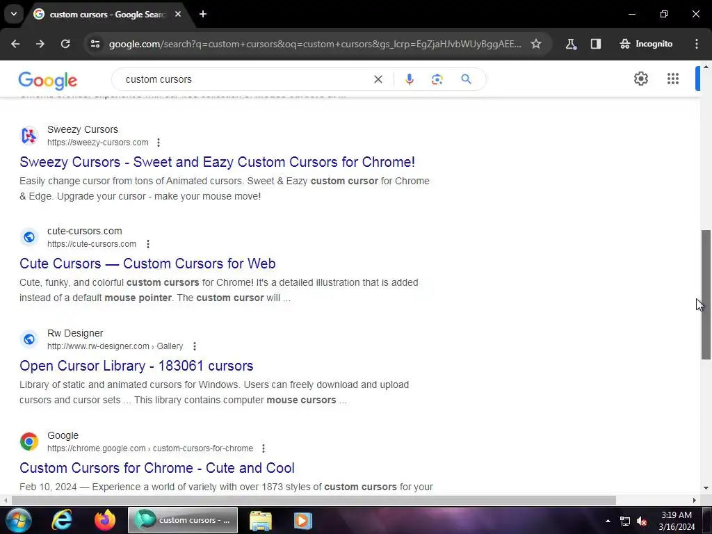Click the cute-cursors.com site name
This screenshot has height=534, width=712.
click(84, 231)
